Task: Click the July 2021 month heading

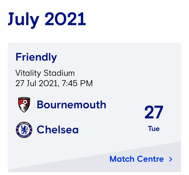Action: [x=47, y=19]
